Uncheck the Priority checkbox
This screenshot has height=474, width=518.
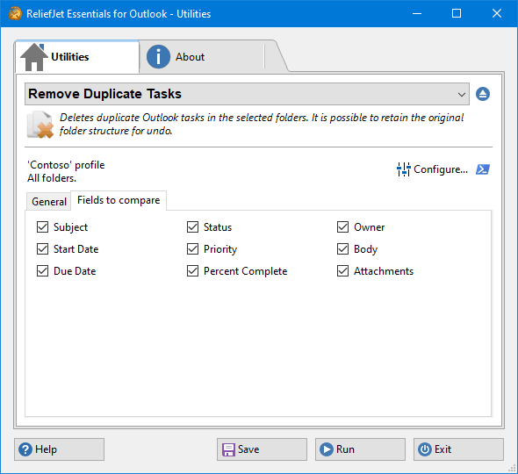(x=192, y=249)
